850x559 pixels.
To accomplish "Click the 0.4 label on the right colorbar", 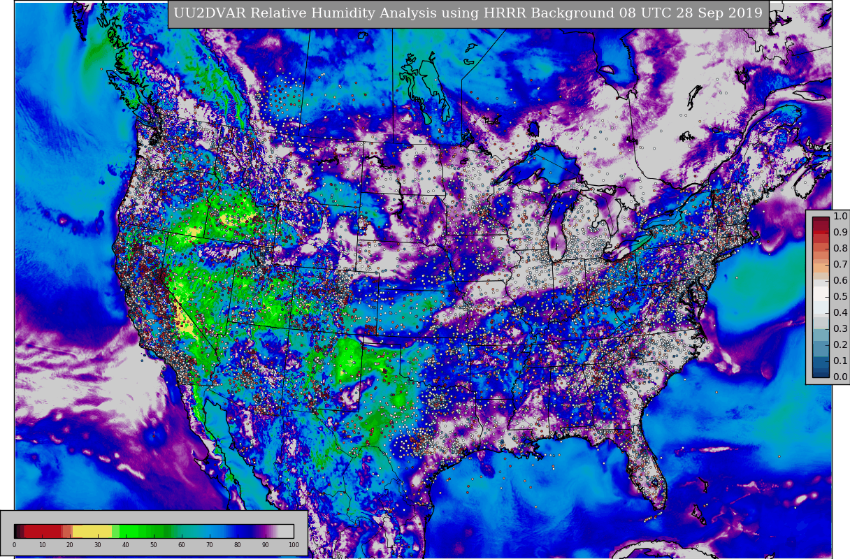I will pyautogui.click(x=840, y=313).
